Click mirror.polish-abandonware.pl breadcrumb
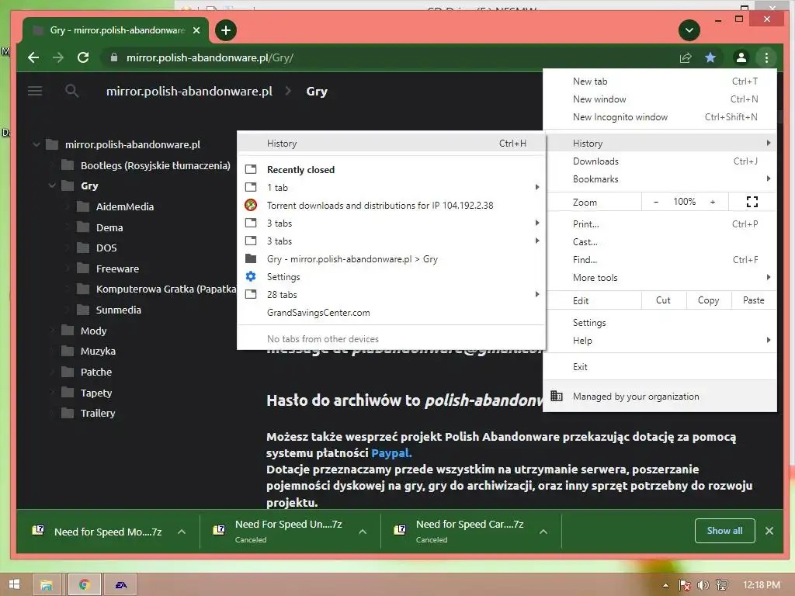Viewport: 795px width, 596px height. pos(189,92)
